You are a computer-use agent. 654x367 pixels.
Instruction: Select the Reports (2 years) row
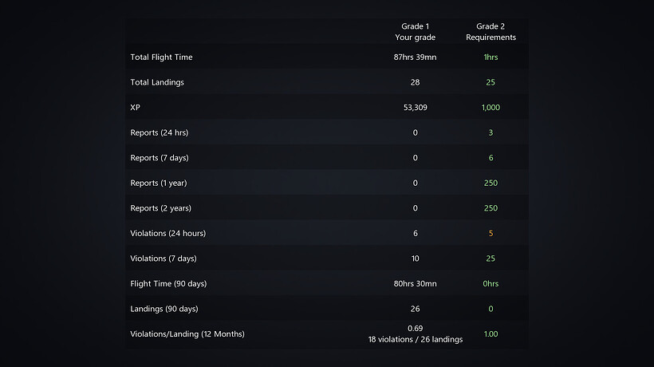(x=327, y=207)
